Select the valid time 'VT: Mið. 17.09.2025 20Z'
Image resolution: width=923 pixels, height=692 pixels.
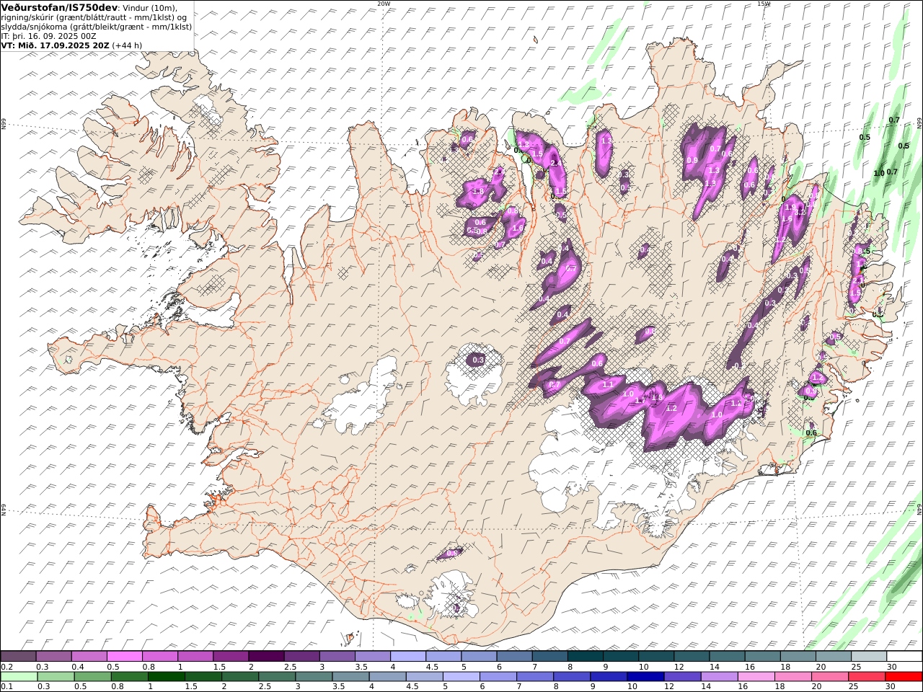coord(55,45)
